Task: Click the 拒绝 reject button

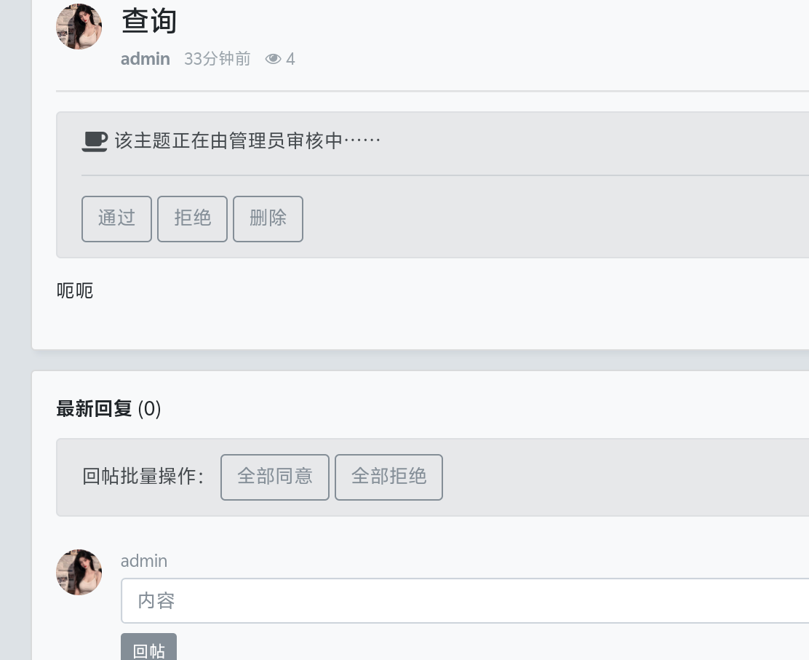Action: pos(193,219)
